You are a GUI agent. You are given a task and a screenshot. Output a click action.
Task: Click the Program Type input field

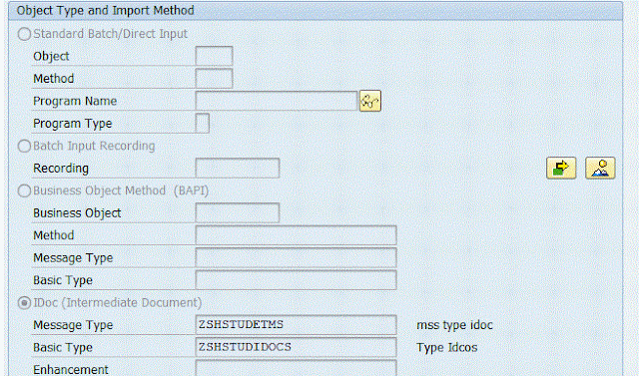[x=203, y=123]
